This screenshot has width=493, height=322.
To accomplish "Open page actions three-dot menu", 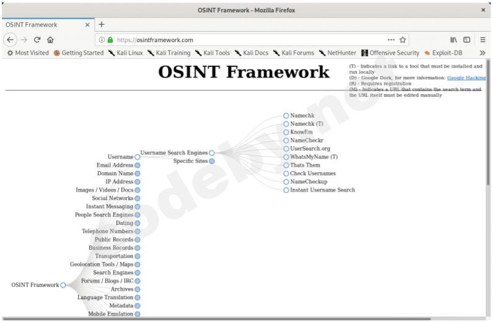I will coord(391,40).
